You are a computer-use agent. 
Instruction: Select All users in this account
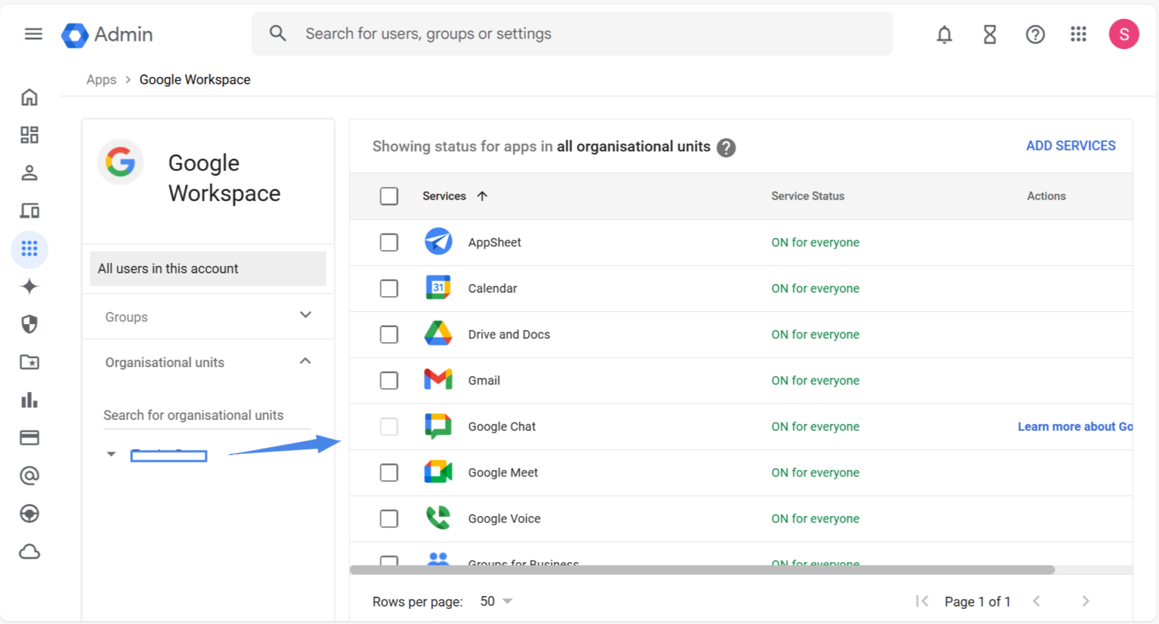pos(208,268)
